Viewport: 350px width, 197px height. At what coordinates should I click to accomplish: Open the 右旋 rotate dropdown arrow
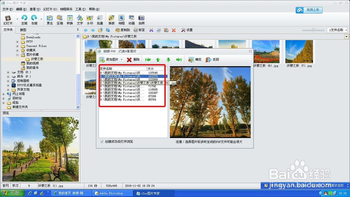click(x=41, y=19)
